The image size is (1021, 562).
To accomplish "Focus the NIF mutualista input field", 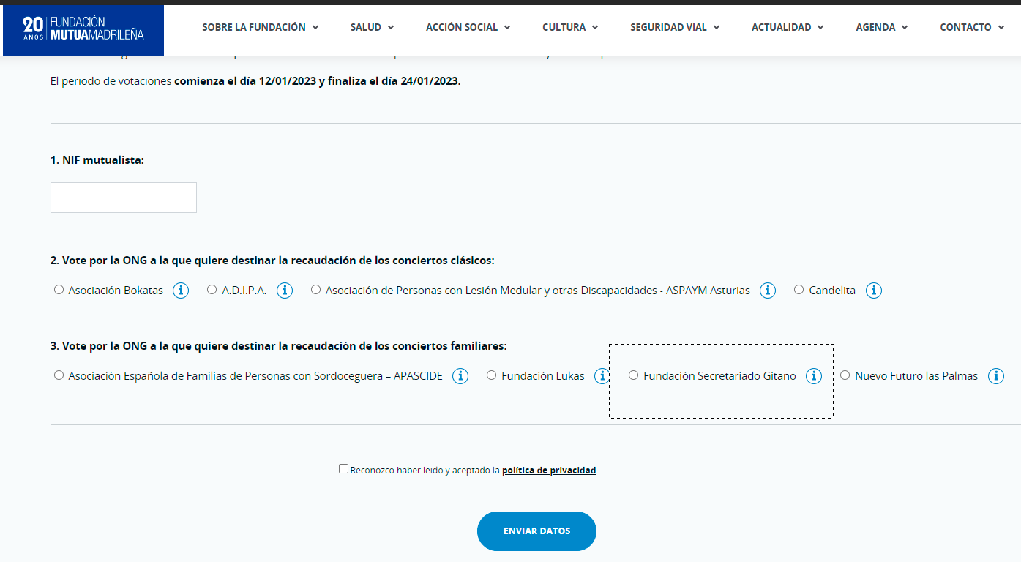I will (x=124, y=198).
